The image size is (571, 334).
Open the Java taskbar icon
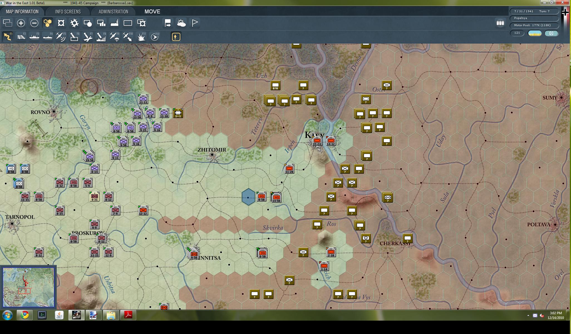point(59,315)
